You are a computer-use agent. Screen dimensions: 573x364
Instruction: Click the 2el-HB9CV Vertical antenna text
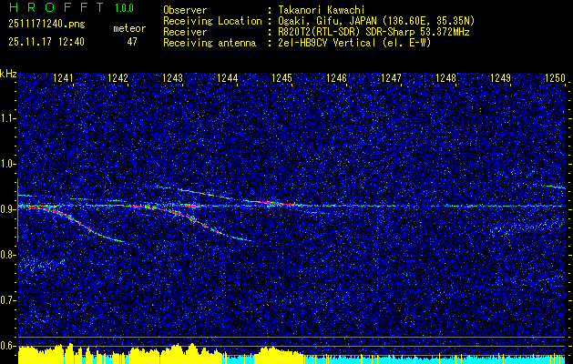(x=354, y=43)
